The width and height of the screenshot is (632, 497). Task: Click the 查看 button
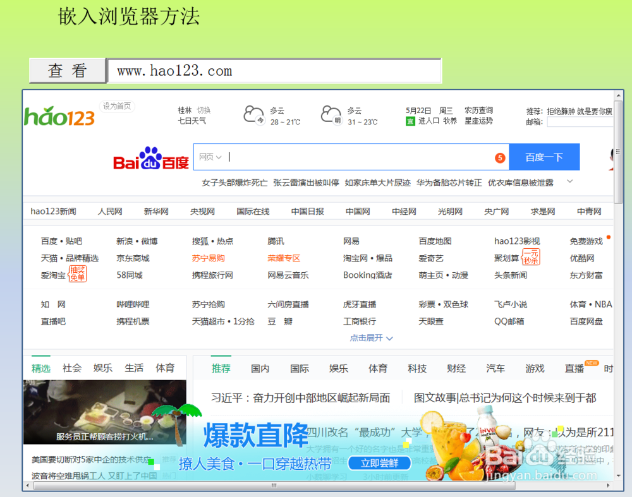(x=68, y=70)
